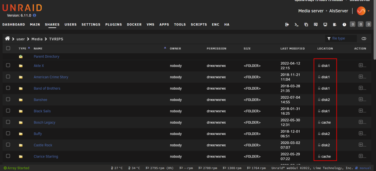Click the first notification counter badge

click(353, 24)
